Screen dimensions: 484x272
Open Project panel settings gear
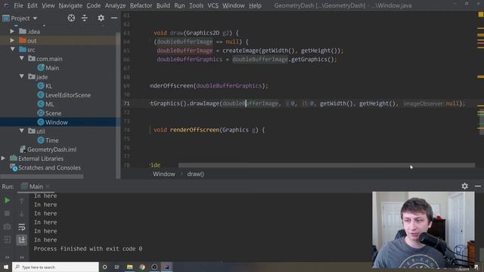101,18
